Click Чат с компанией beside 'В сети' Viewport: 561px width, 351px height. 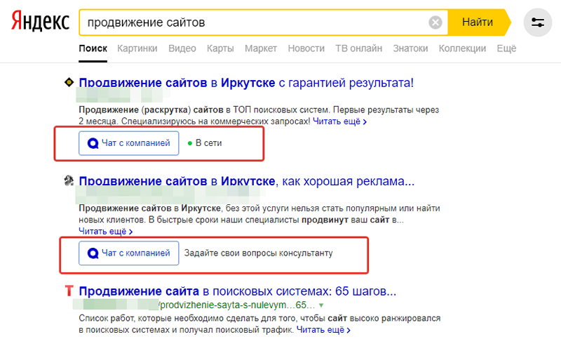[129, 143]
